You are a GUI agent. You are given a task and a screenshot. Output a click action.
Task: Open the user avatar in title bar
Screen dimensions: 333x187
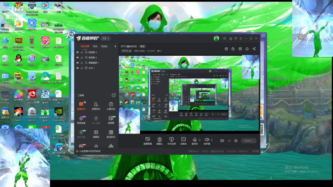point(216,38)
